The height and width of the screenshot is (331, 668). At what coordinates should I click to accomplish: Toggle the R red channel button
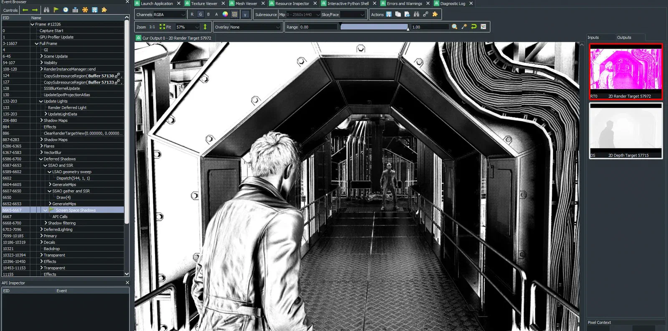[x=192, y=14]
